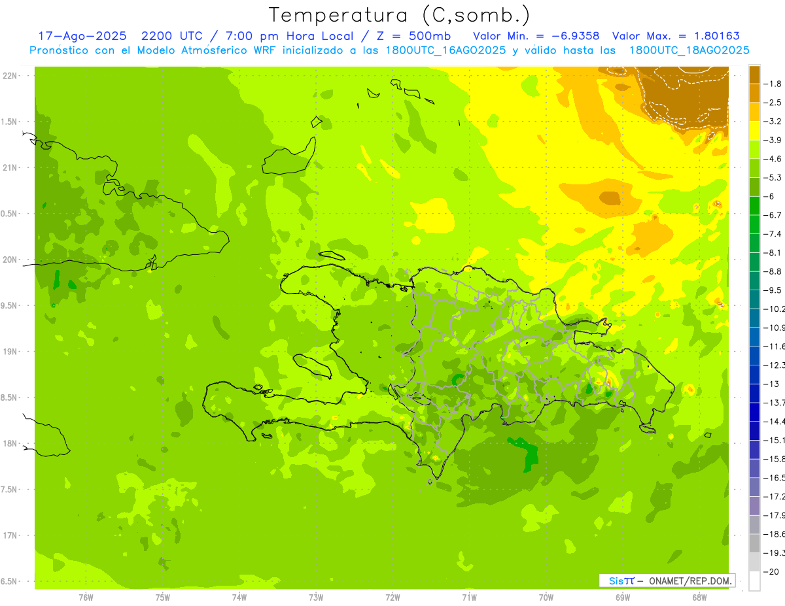Pick the green swatch between -6 and -6.7

(x=754, y=206)
